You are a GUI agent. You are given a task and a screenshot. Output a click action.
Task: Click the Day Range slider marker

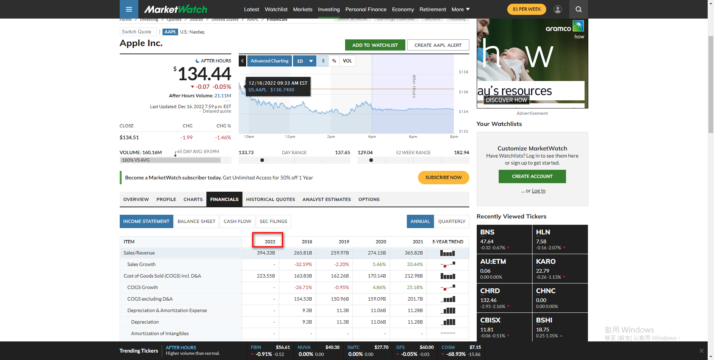tap(262, 160)
